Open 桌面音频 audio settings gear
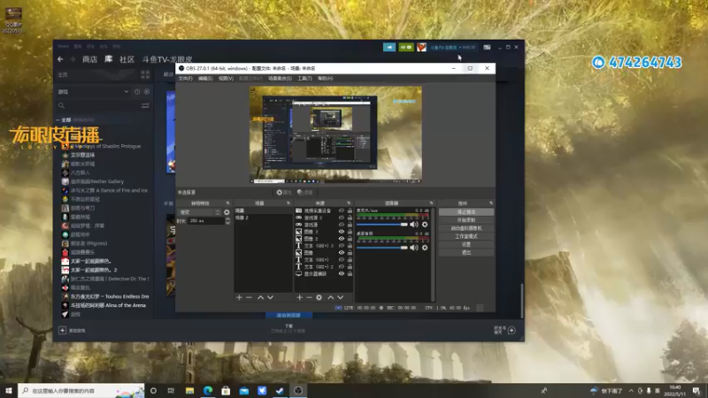 (425, 248)
